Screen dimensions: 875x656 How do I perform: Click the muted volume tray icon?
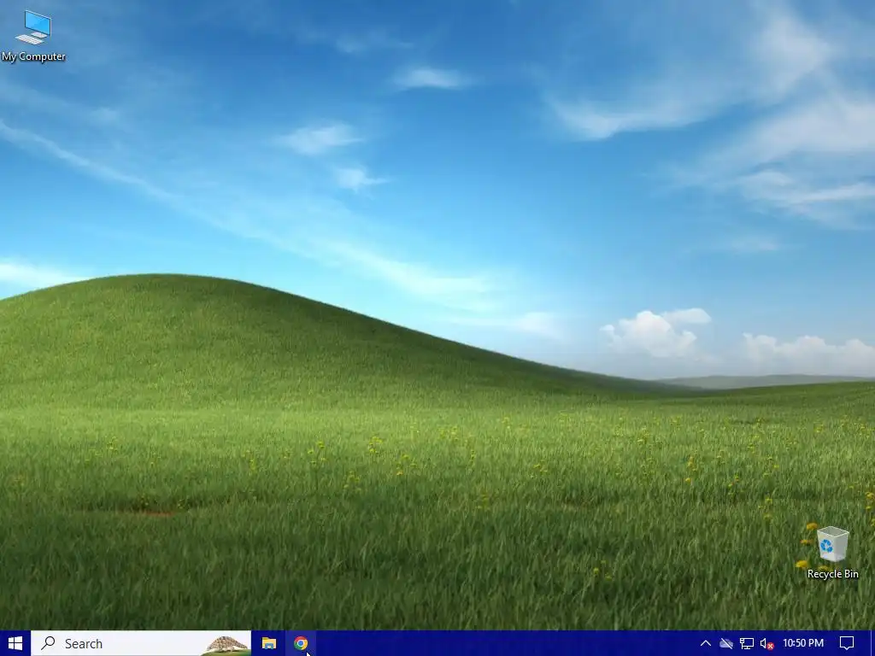[767, 644]
